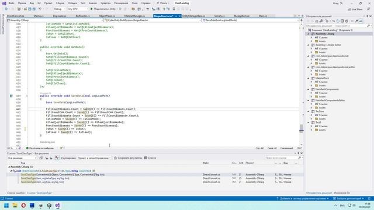This screenshot has width=374, height=210.
Task: Select the first SaveClassType reference result row
Action: (x=155, y=175)
